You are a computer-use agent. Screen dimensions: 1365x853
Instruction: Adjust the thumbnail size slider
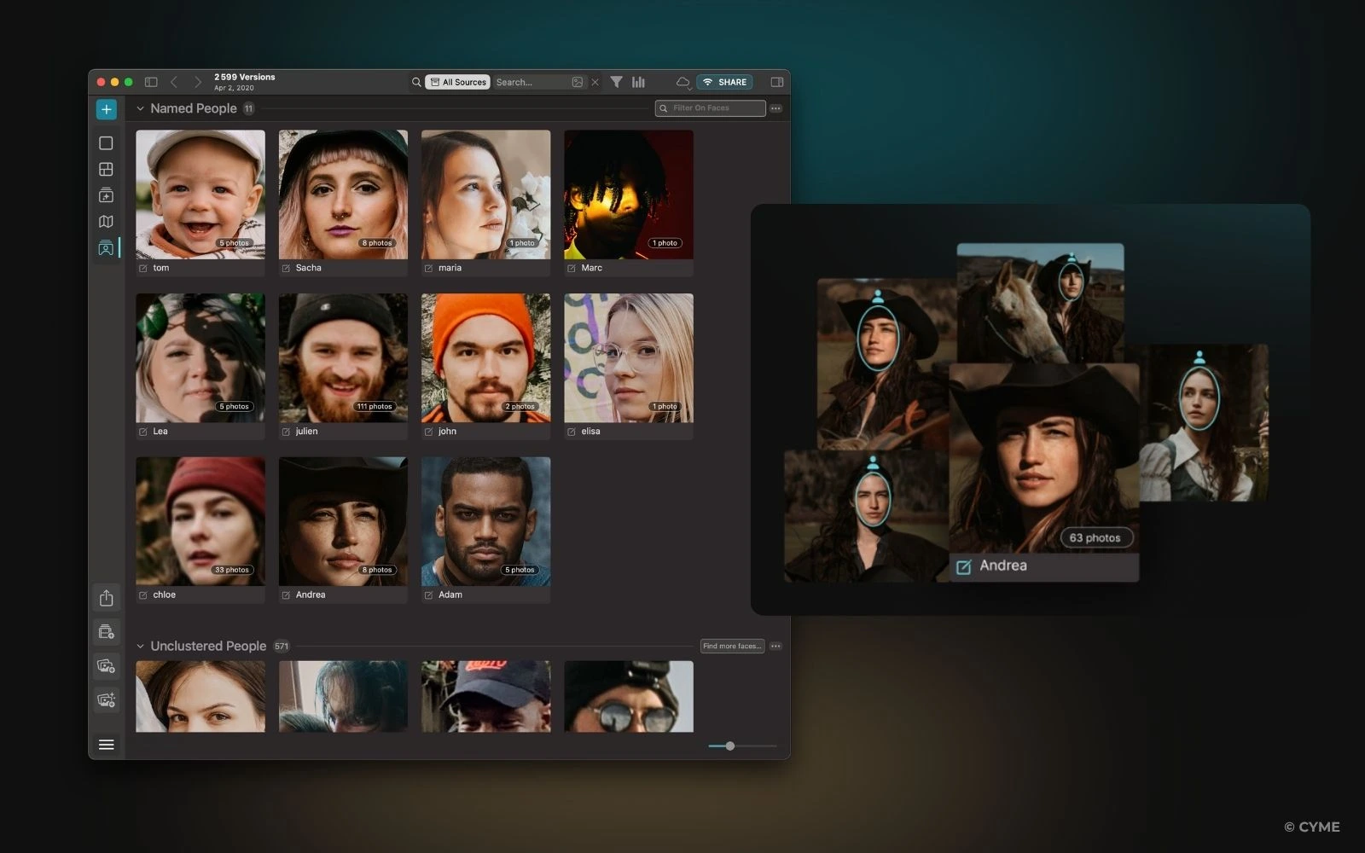click(x=730, y=746)
